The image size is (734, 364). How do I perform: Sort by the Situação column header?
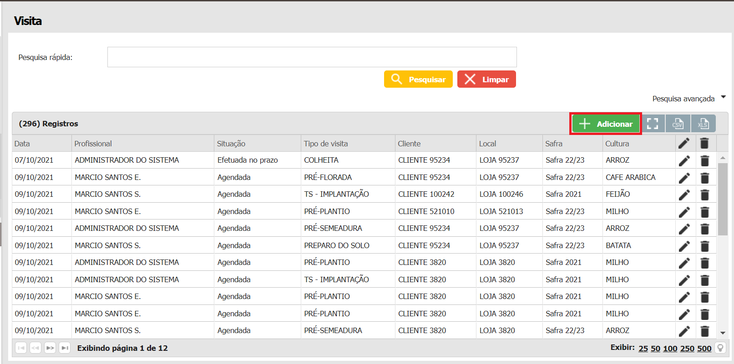click(x=258, y=144)
